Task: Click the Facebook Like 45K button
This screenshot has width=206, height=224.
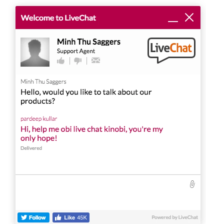Action: coord(71,218)
